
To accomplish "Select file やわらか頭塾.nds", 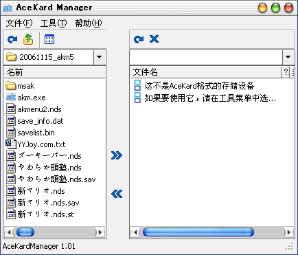I will pyautogui.click(x=49, y=168).
